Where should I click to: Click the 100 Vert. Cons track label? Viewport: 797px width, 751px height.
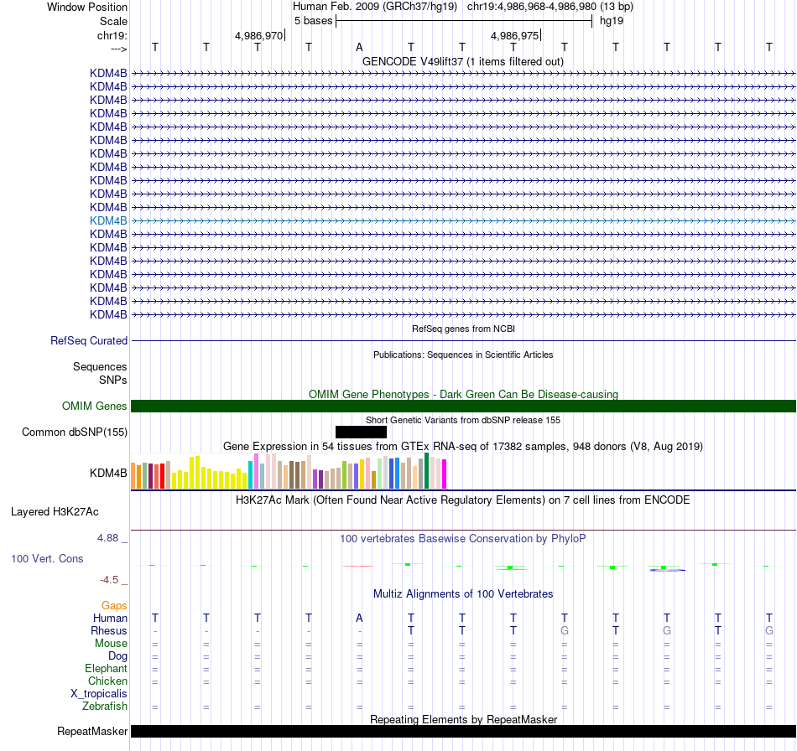47,558
